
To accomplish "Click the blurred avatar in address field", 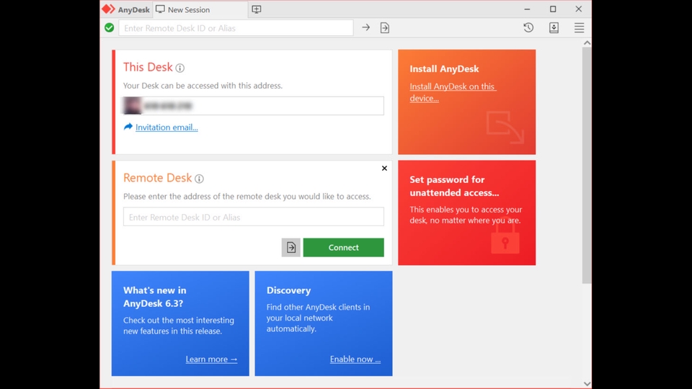I will [x=132, y=106].
